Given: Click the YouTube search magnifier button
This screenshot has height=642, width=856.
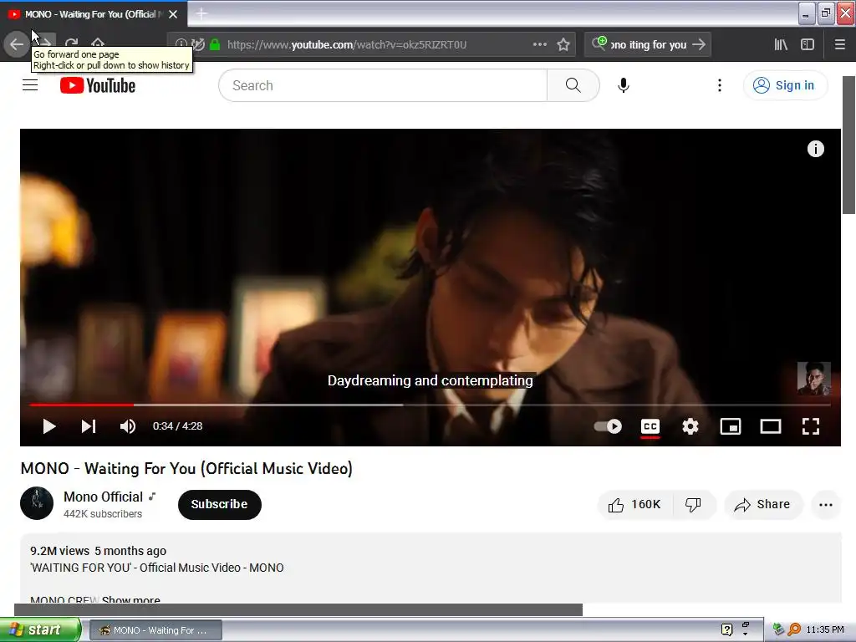Looking at the screenshot, I should click(x=573, y=85).
